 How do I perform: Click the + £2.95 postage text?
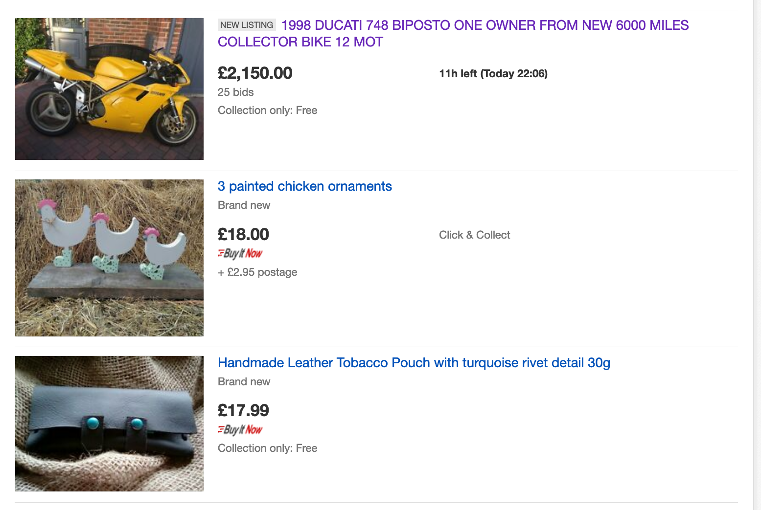(257, 272)
